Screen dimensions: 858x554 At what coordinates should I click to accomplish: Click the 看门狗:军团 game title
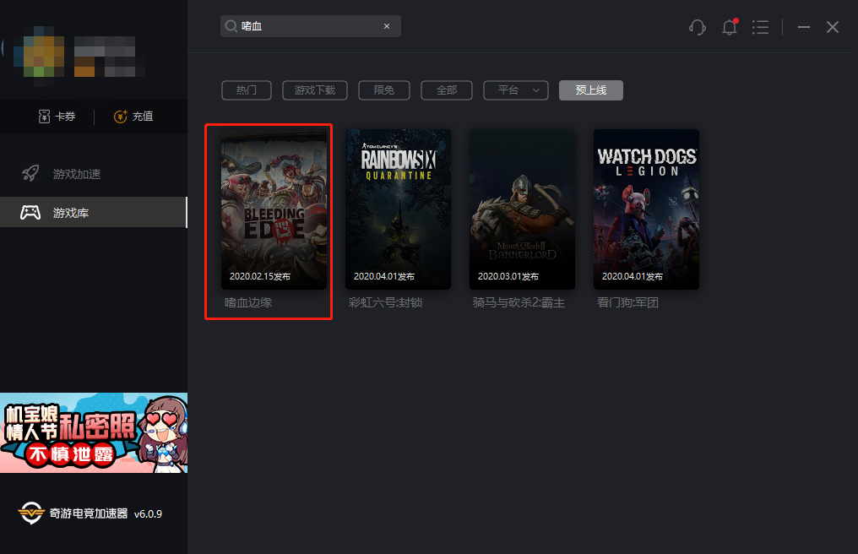[627, 302]
